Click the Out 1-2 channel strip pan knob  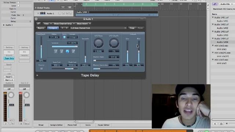(26, 95)
